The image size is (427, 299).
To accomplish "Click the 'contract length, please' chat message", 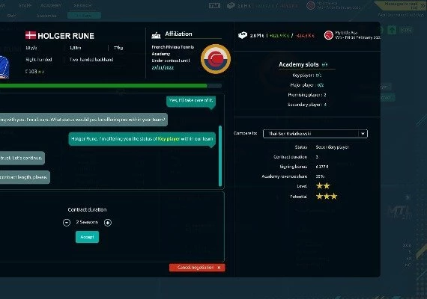I will 25,177.
